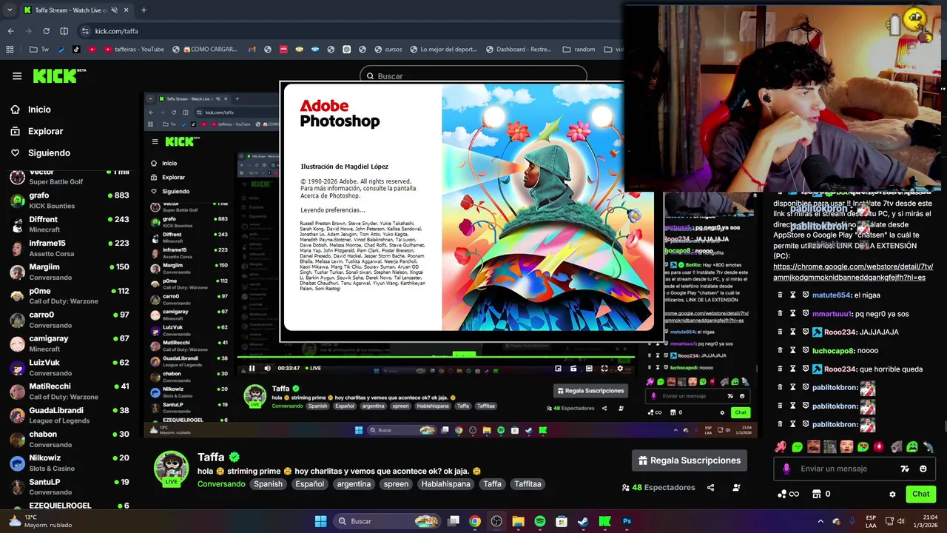Image resolution: width=947 pixels, height=533 pixels.
Task: Open the Windows Start menu in the bottom taskbar
Action: tap(320, 521)
